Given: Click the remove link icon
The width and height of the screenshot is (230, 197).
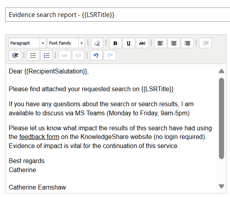Looking at the screenshot, I should [x=78, y=55].
